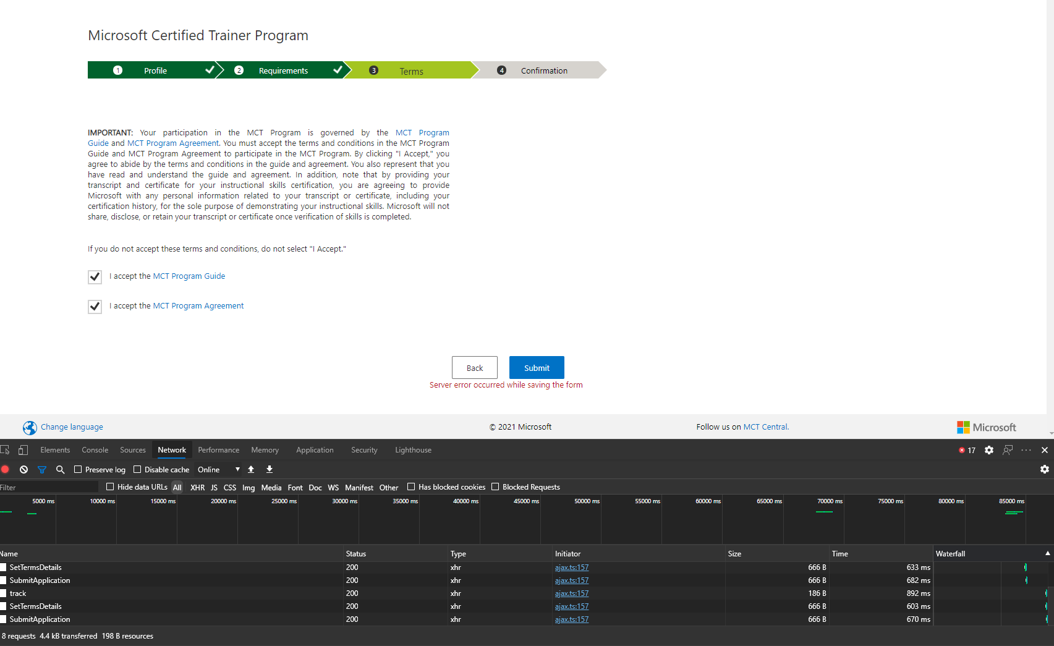Open the Change language link
The width and height of the screenshot is (1054, 646).
click(72, 427)
